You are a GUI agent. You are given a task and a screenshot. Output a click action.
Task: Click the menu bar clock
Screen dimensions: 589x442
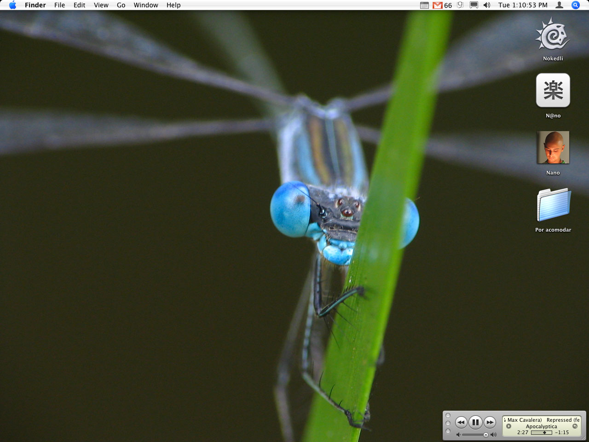click(523, 5)
